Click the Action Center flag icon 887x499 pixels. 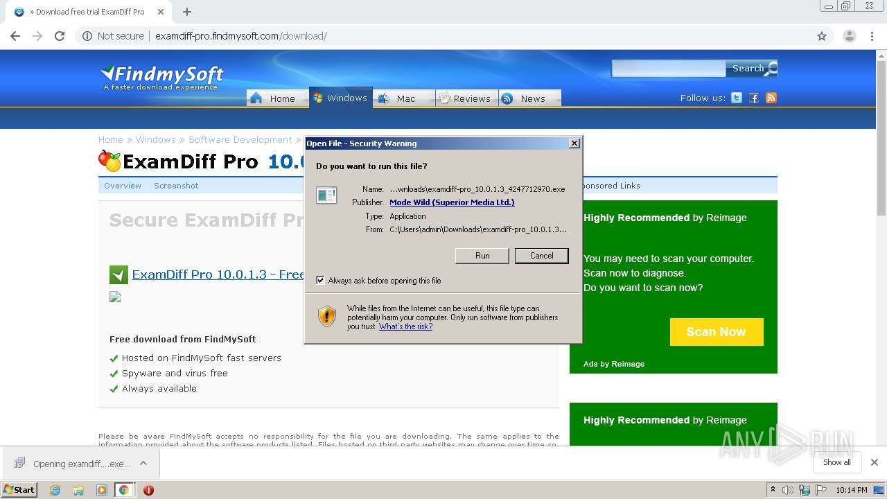821,490
